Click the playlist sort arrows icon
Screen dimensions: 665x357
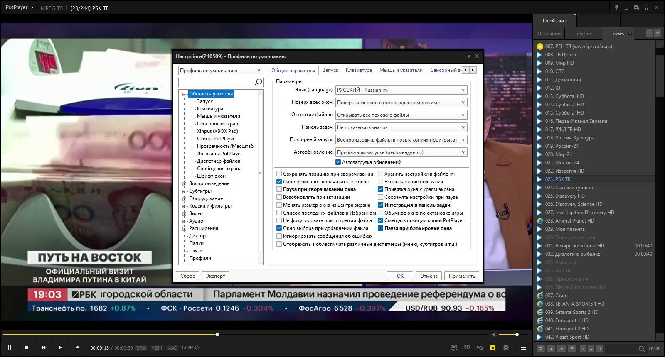coord(599,349)
